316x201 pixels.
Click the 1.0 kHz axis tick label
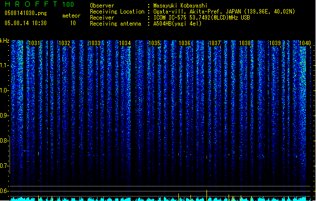3,90
